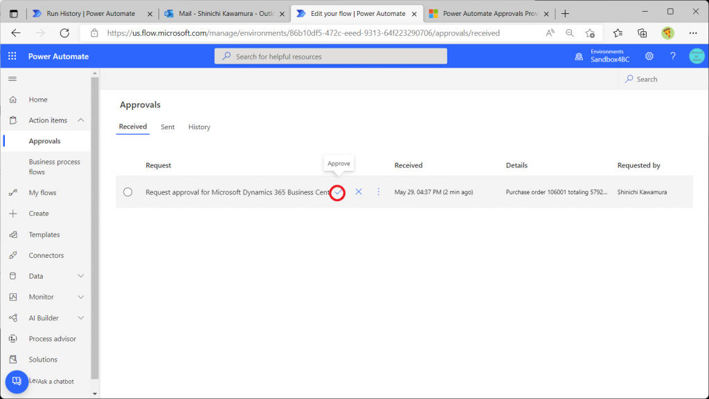The height and width of the screenshot is (399, 709).
Task: Open Ask a chatbot button
Action: (x=17, y=382)
